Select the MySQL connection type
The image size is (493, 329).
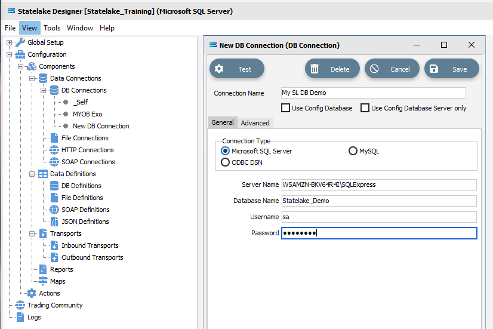353,151
